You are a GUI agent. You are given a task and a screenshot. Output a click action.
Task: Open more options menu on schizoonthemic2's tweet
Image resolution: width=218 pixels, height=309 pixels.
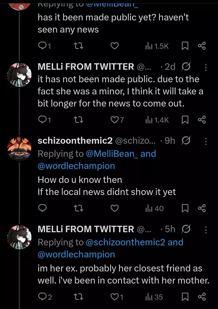(206, 141)
